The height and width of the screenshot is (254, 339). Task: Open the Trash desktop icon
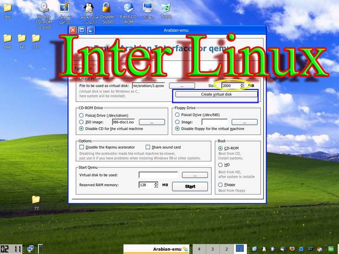tap(166, 11)
